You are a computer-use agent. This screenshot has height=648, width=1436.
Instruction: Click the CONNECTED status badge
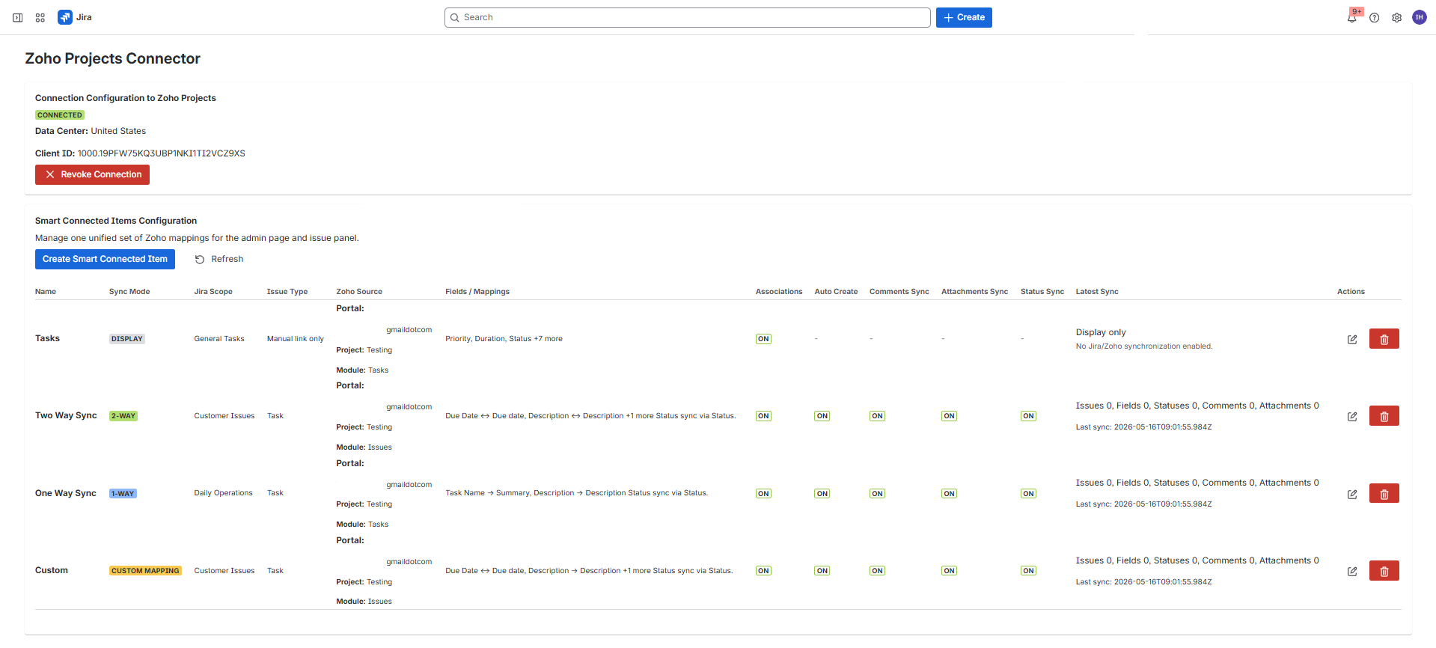pos(60,115)
